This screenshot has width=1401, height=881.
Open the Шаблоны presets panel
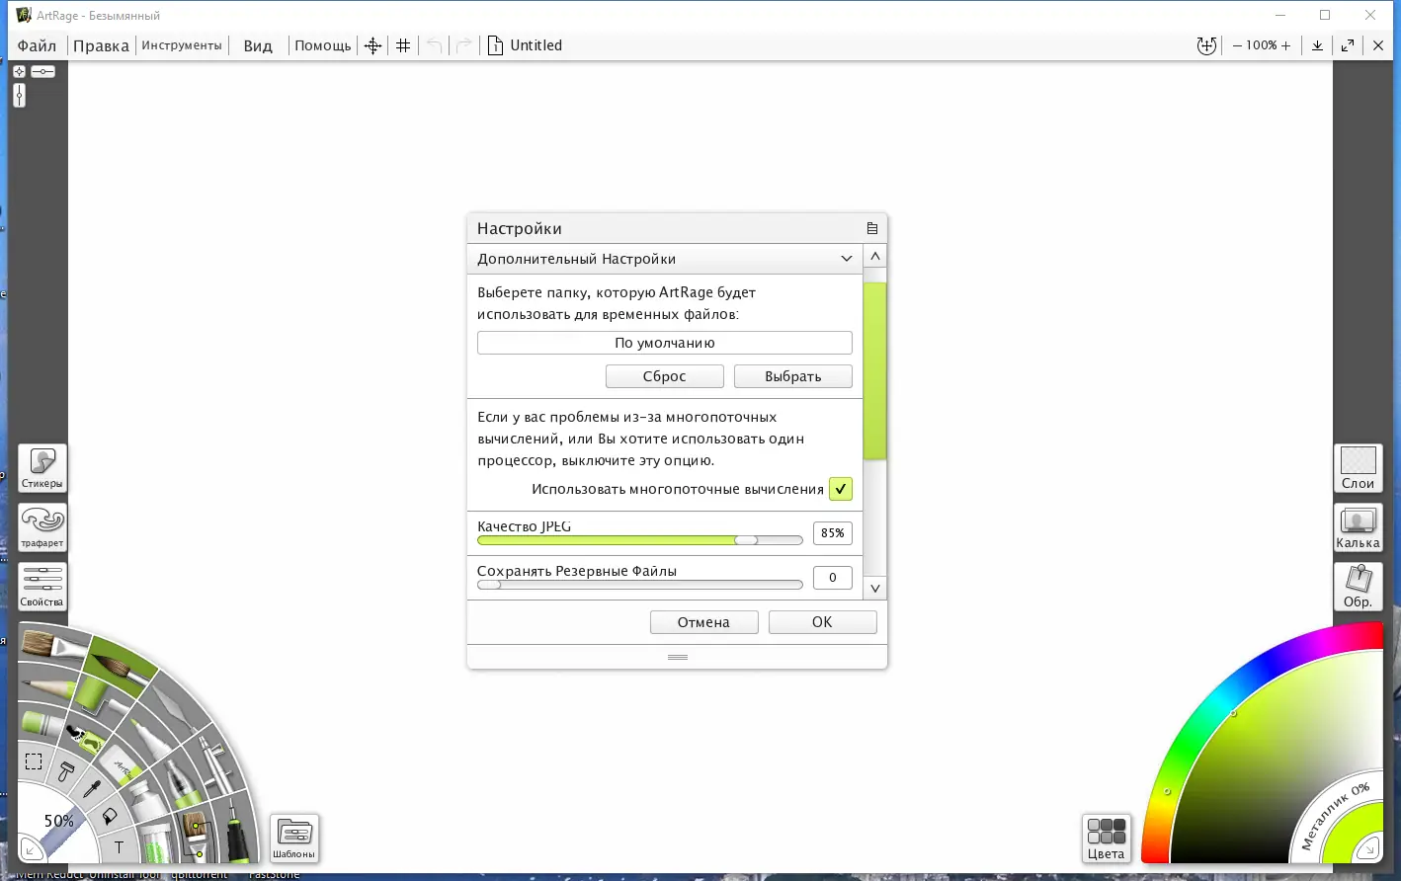(x=294, y=839)
